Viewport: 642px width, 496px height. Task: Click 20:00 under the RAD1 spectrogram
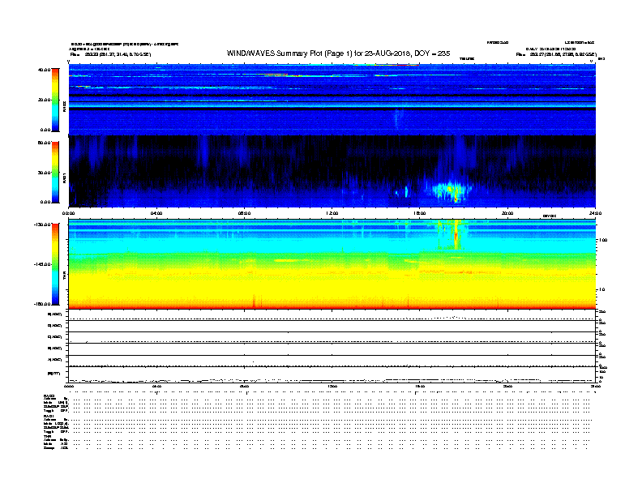[x=507, y=213]
